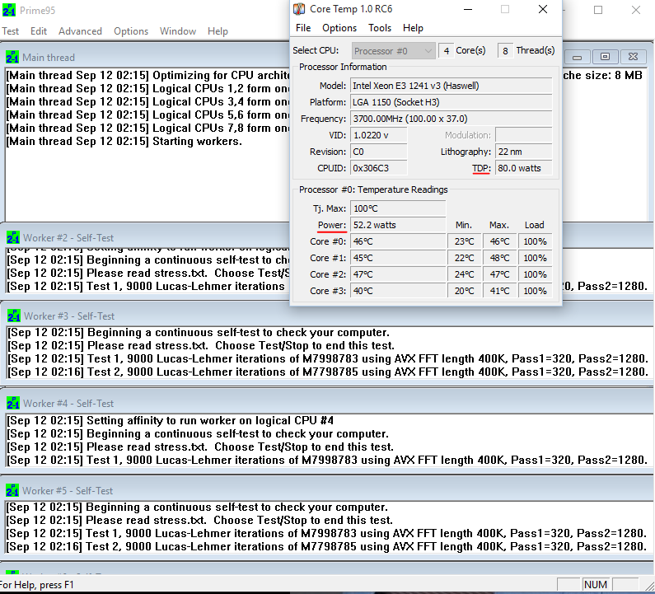The width and height of the screenshot is (655, 594).
Task: Open Prime95's Options menu
Action: tap(131, 31)
